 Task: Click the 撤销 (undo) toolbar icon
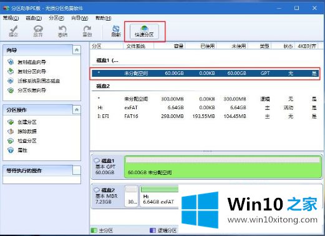62,31
